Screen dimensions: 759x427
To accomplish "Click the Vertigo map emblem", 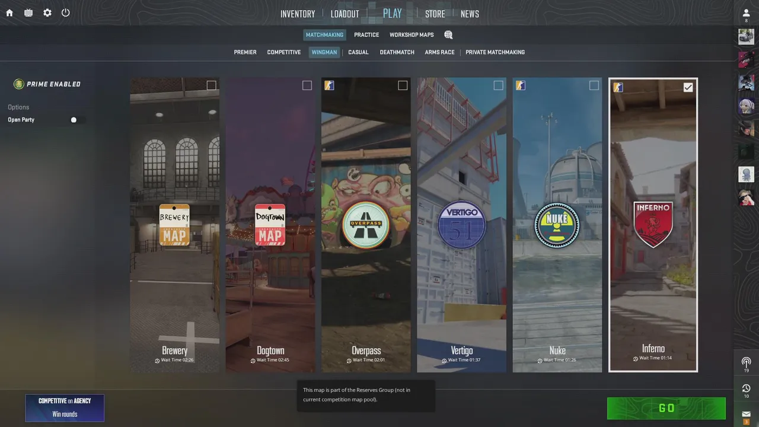I will tap(461, 225).
